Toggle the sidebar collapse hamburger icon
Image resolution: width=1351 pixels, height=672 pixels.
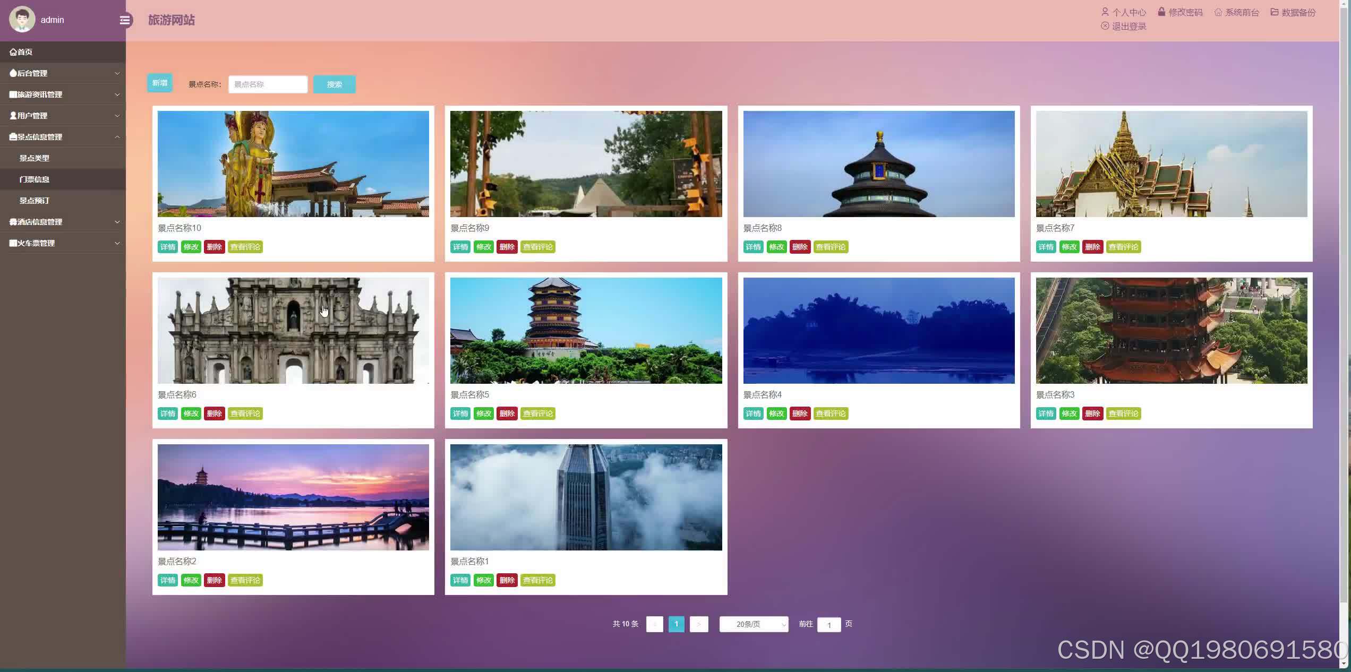pos(125,20)
